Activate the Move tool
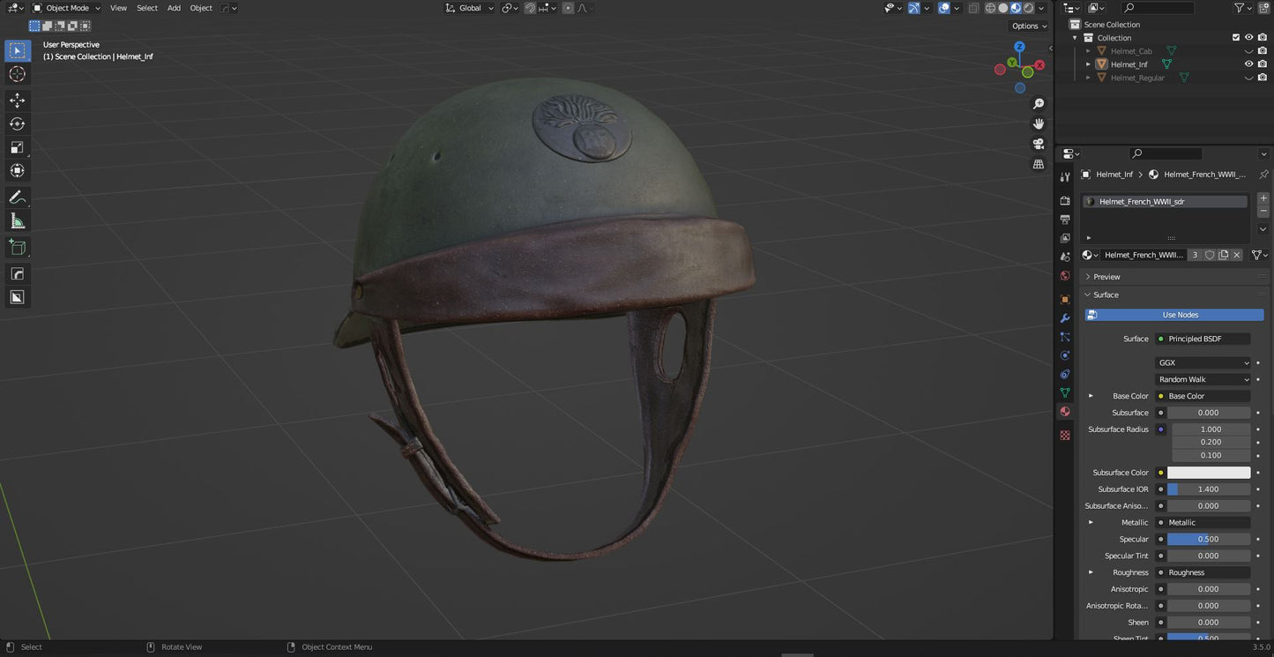The height and width of the screenshot is (657, 1274). point(17,100)
